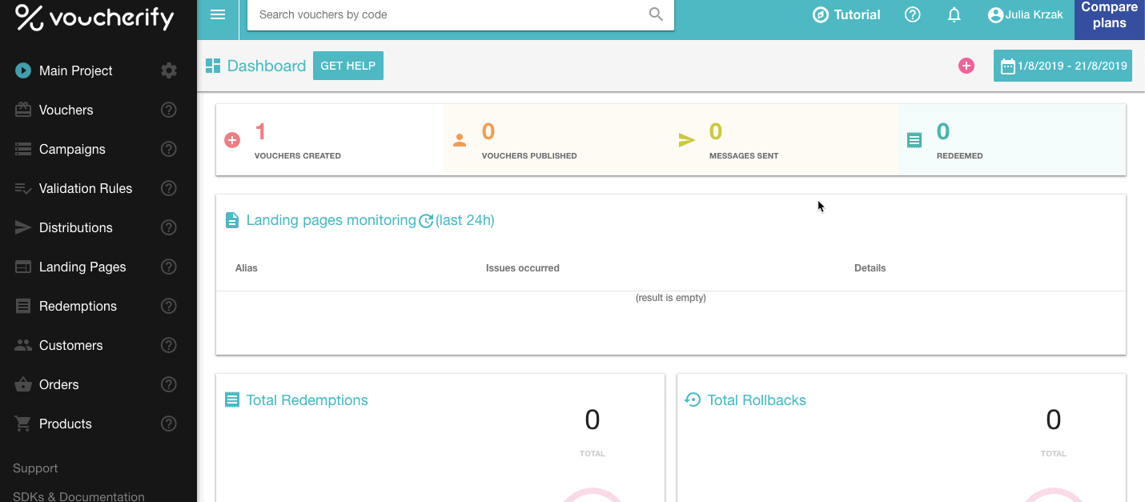This screenshot has height=502, width=1145.
Task: Click the Total Rollbacks icon
Action: (x=693, y=400)
